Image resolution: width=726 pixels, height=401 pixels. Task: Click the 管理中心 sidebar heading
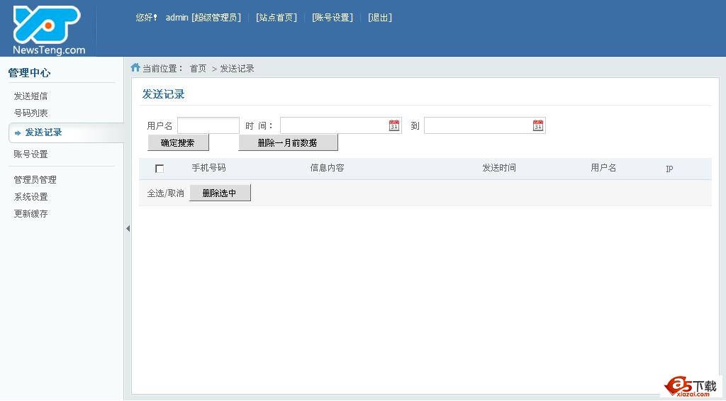tap(29, 72)
